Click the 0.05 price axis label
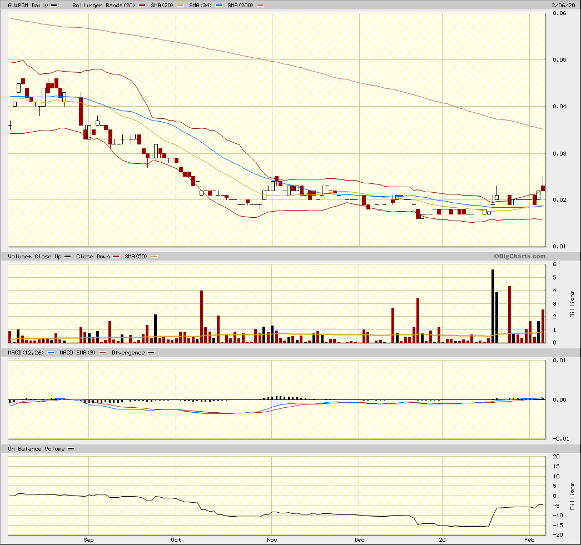Screen dimensions: 581x545 pos(559,59)
